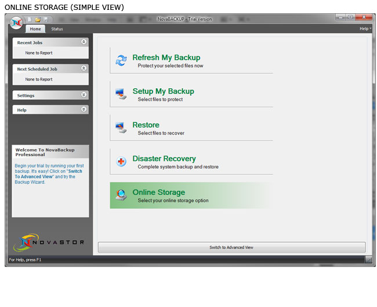Click the Disaster Recovery heading

[x=164, y=158]
